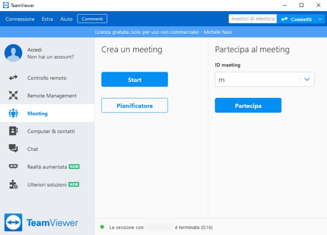Click the NEW badge beside Realtà aumentata
The image size is (327, 235).
pos(74,166)
